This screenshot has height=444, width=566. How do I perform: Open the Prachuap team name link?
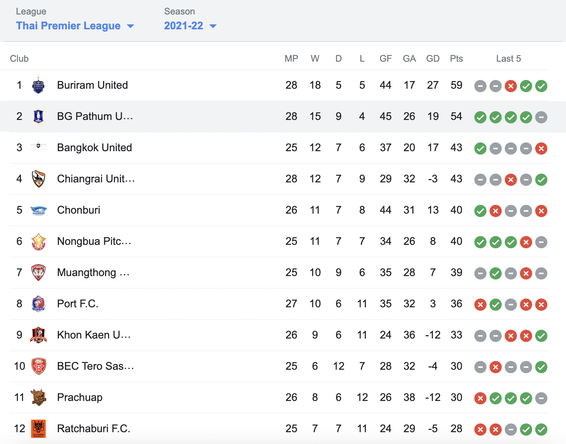click(x=79, y=398)
